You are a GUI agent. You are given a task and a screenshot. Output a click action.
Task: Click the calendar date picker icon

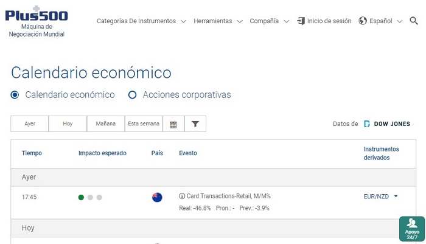tap(173, 124)
